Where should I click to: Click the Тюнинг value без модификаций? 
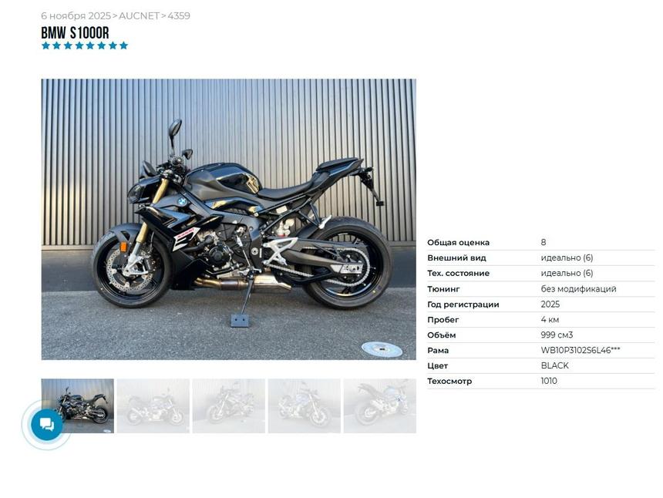[578, 289]
